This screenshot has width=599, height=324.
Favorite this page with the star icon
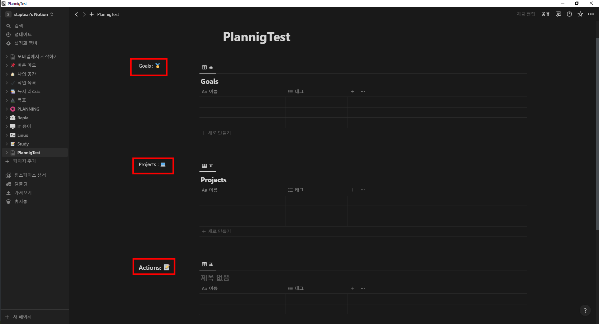pos(580,14)
